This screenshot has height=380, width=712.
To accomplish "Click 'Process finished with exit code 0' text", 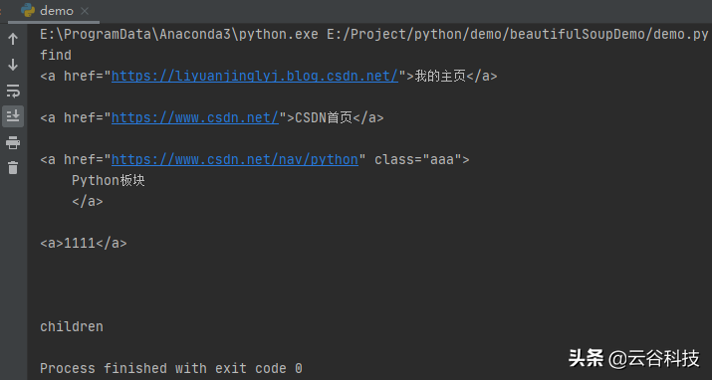I will [x=170, y=368].
